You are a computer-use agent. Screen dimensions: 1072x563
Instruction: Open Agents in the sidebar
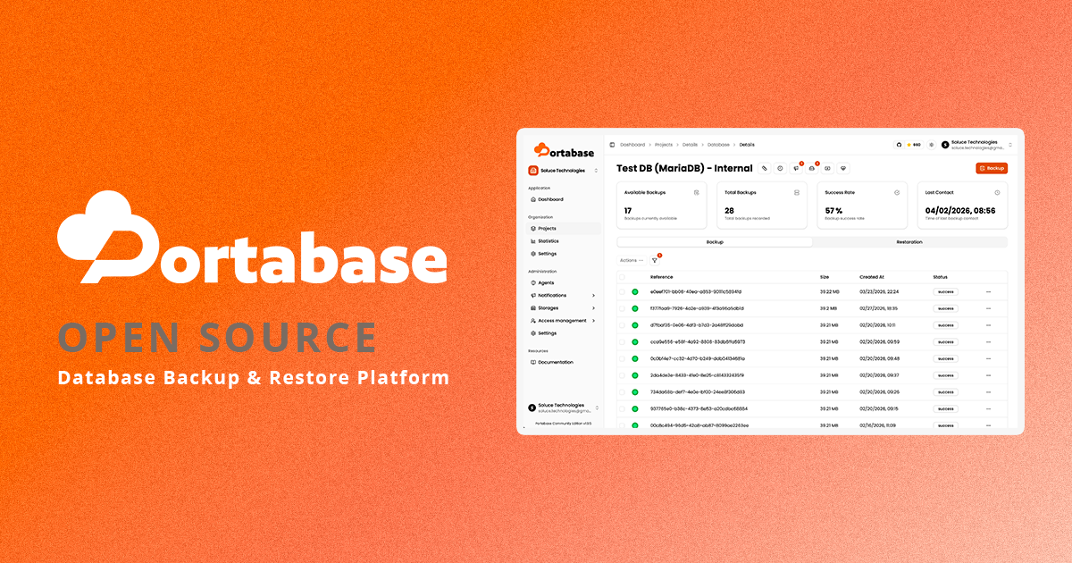point(564,282)
